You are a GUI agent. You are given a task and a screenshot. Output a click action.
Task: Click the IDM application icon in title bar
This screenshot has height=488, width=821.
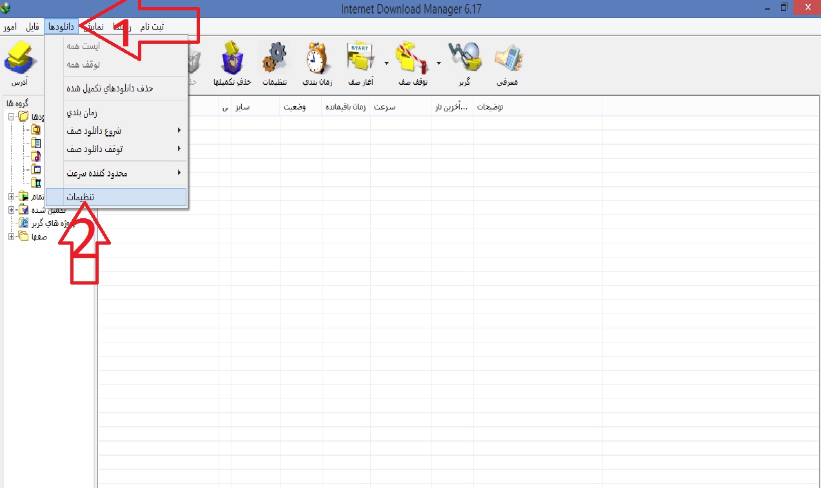point(6,8)
